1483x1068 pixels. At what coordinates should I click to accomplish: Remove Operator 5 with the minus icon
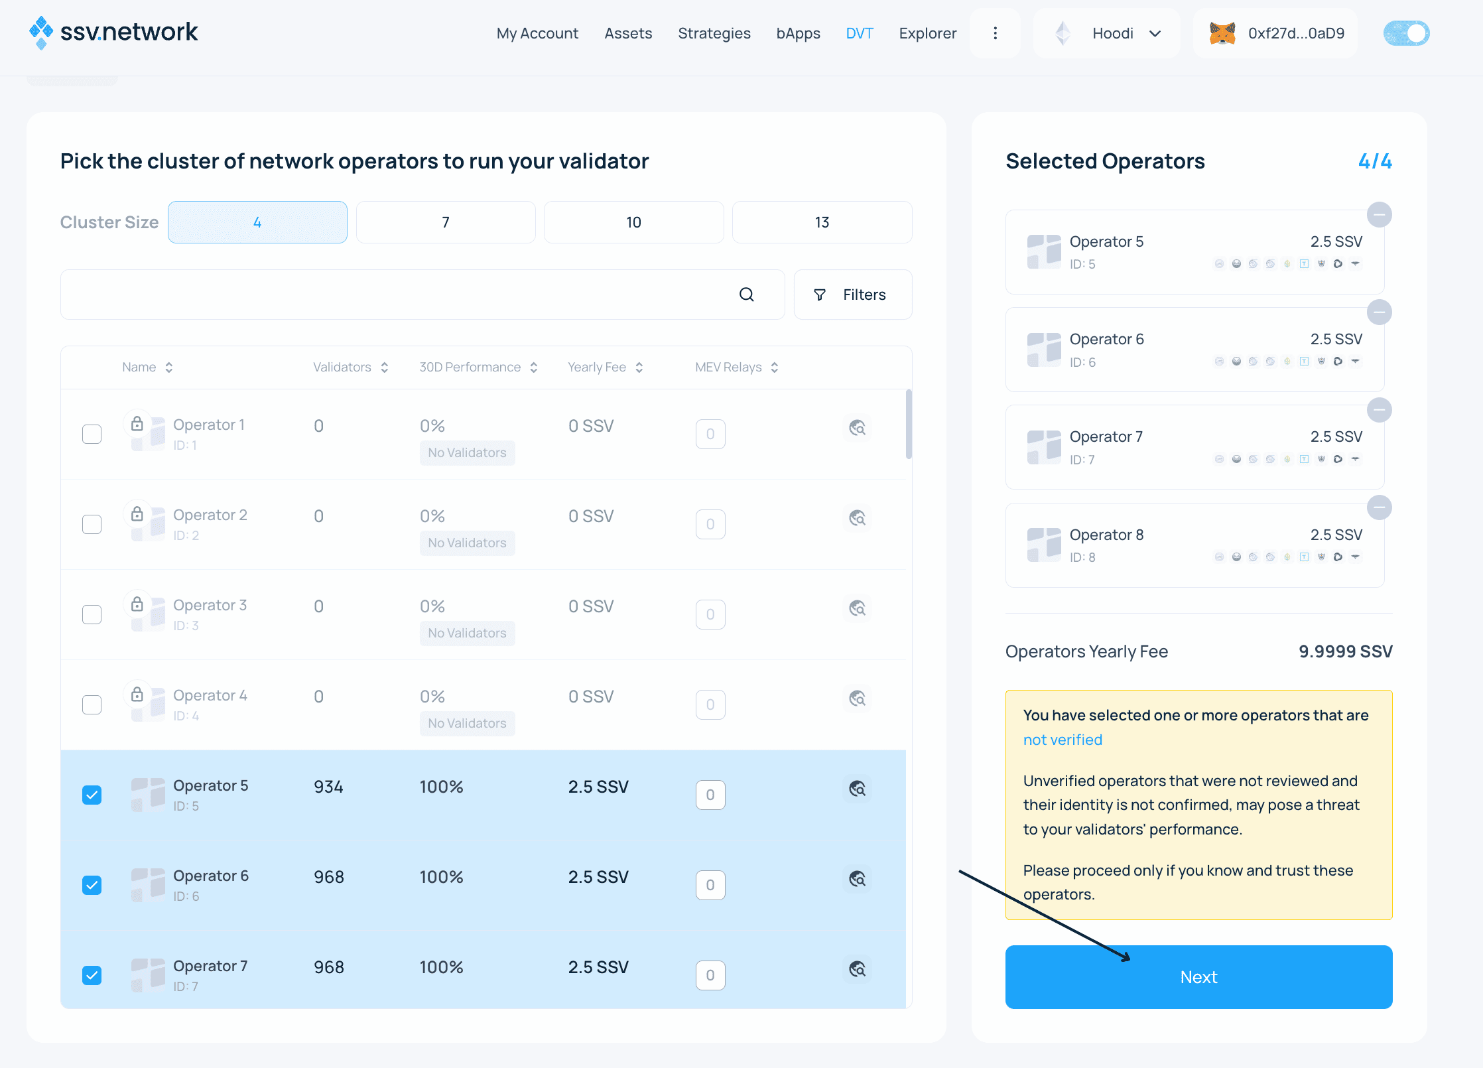pos(1379,215)
